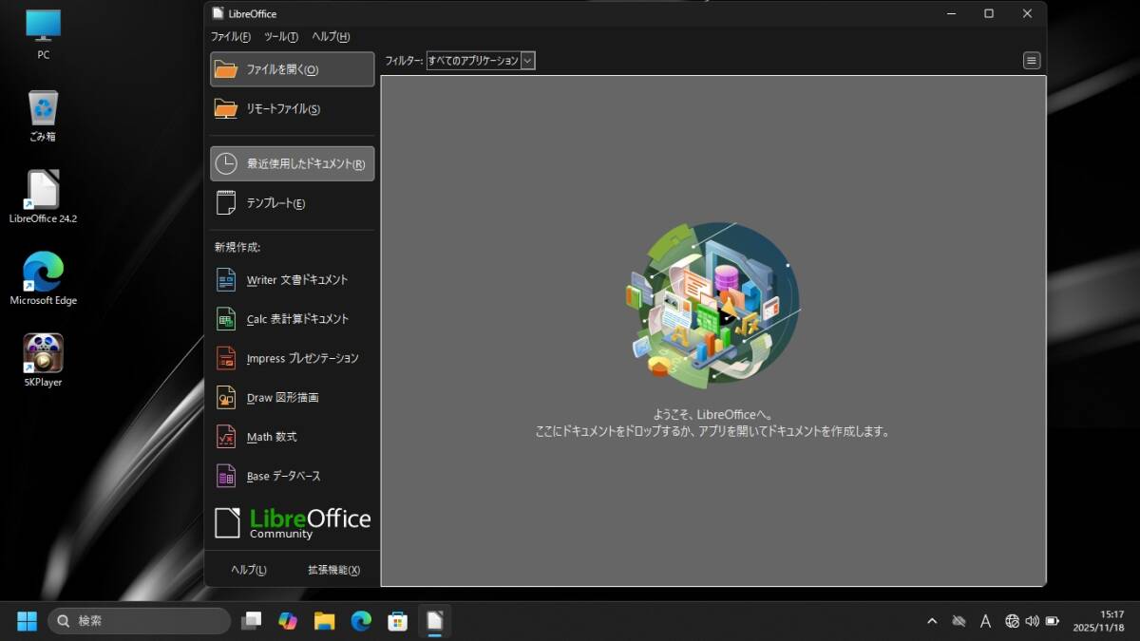Image resolution: width=1140 pixels, height=641 pixels.
Task: Click the Calc spreadsheet icon
Action: coord(226,319)
